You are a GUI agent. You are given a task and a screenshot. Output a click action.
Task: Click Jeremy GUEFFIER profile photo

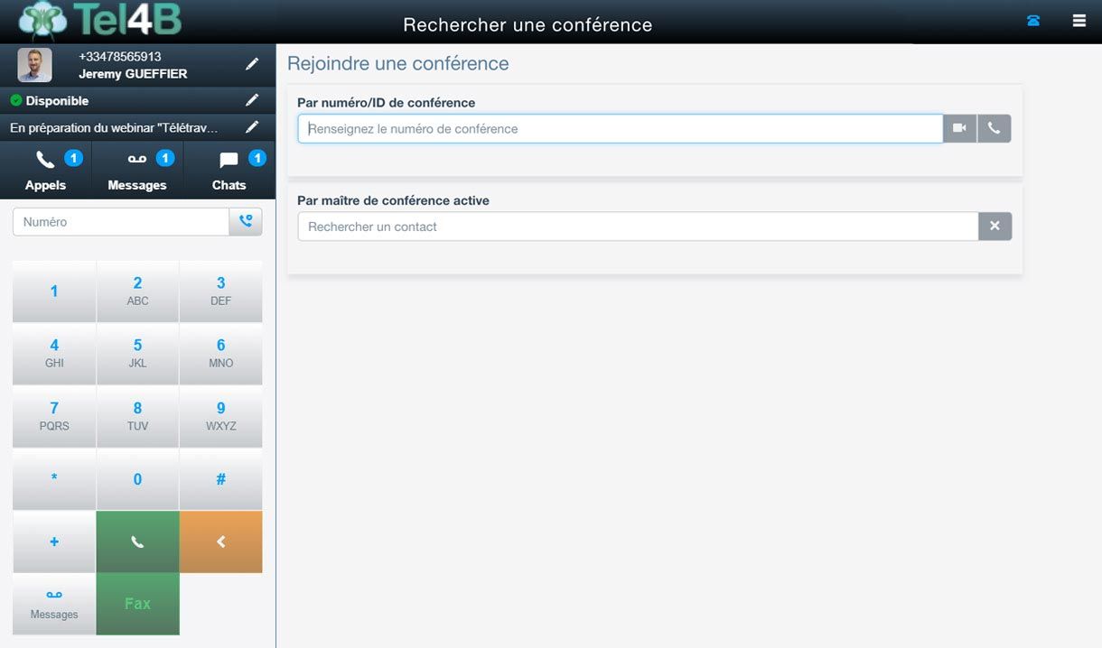35,65
